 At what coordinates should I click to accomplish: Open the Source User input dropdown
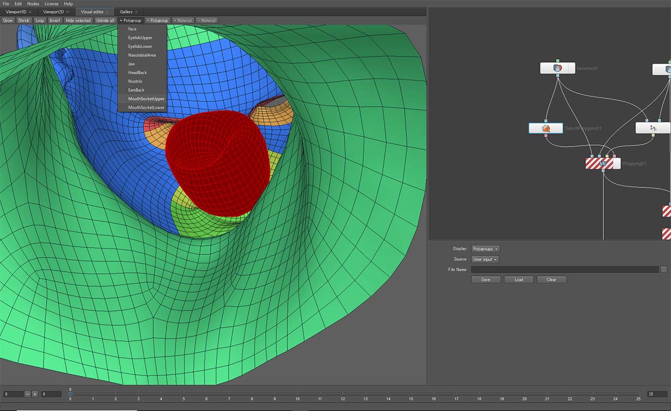[x=485, y=260]
